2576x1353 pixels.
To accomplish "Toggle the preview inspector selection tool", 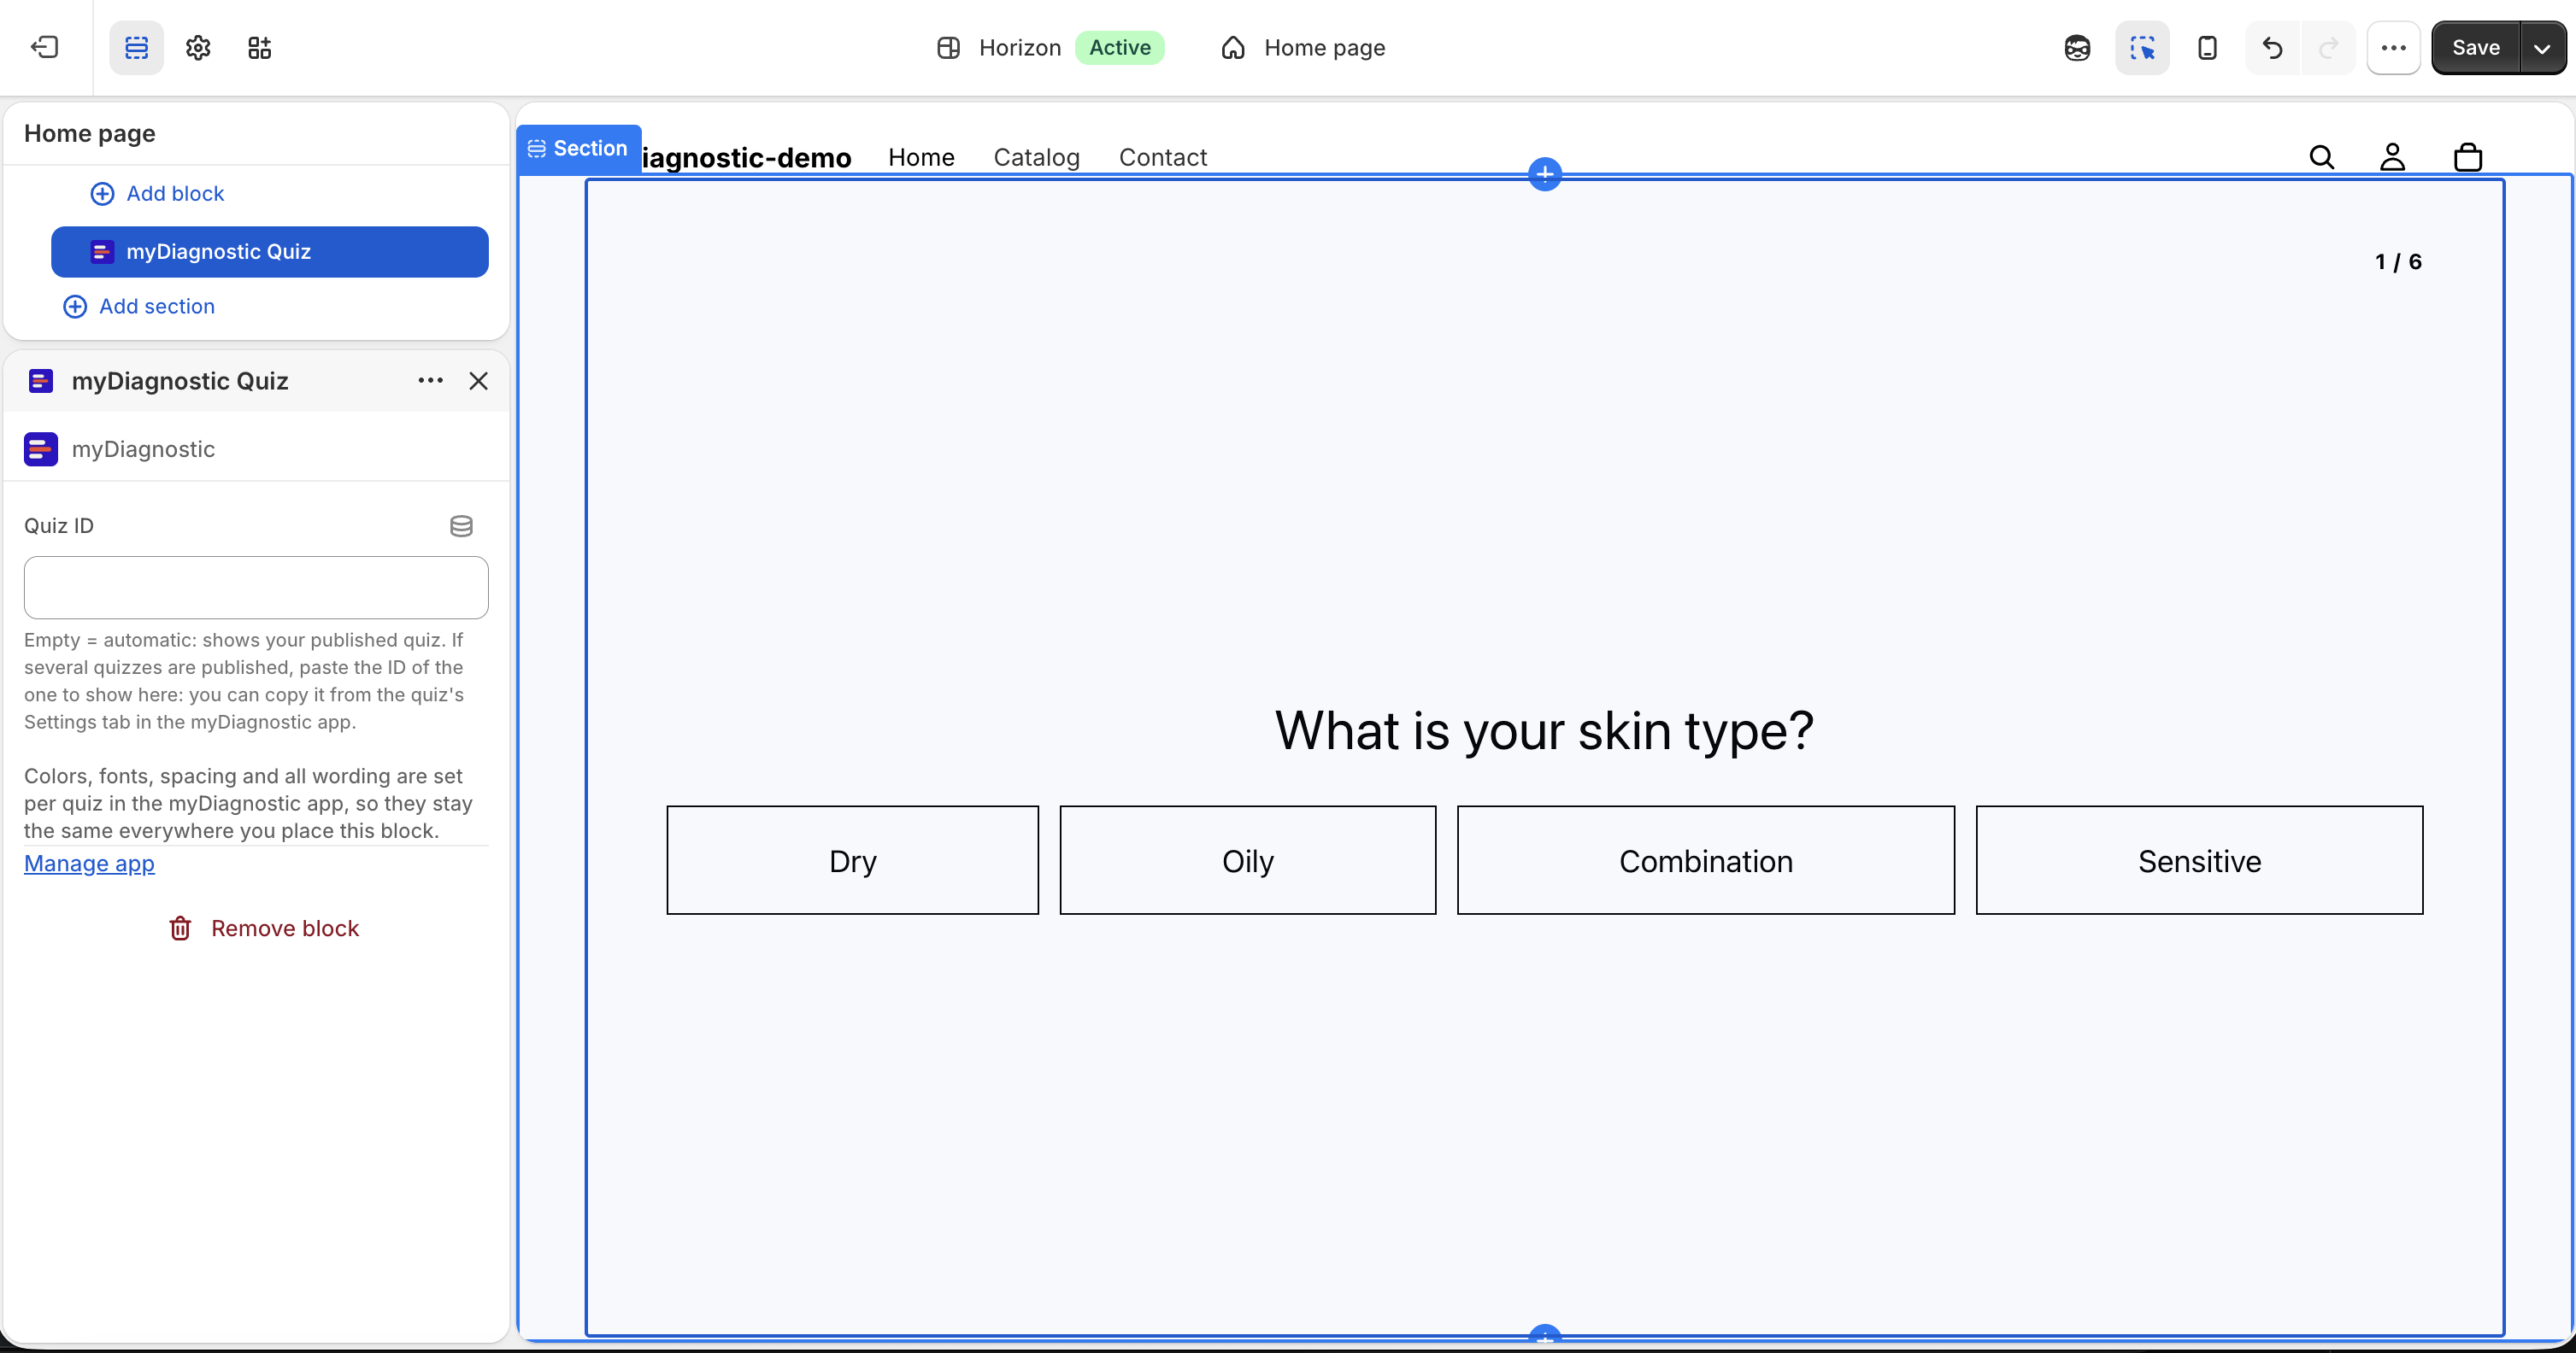I will pos(2142,47).
